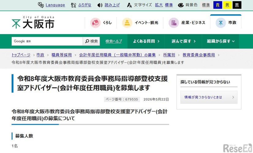The height and width of the screenshot is (153, 253).
Task: Click the page number ページ番号：679535
Action: click(122, 99)
